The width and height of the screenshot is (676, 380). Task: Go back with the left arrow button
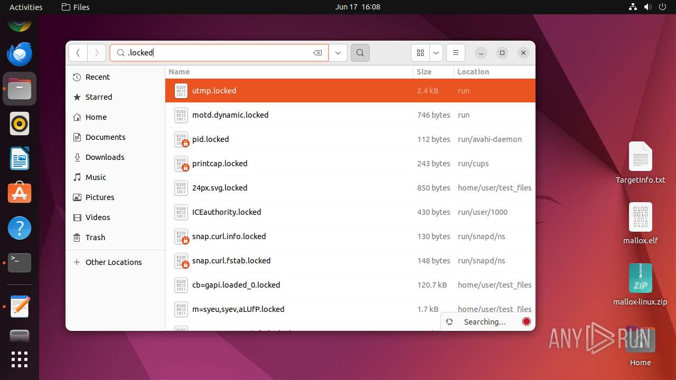[x=78, y=53]
